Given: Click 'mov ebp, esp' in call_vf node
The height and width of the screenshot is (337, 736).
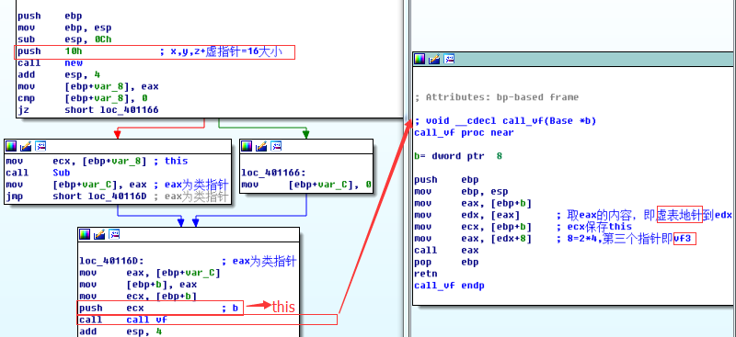Looking at the screenshot, I should tap(461, 192).
